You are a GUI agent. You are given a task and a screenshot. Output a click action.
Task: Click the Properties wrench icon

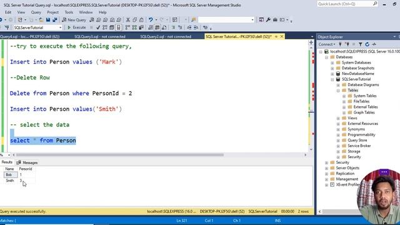click(x=268, y=19)
